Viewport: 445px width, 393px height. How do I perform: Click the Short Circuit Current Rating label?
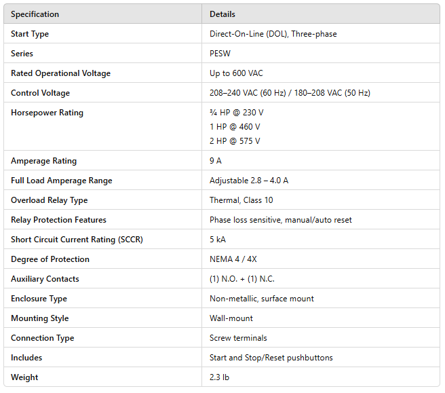tap(77, 240)
